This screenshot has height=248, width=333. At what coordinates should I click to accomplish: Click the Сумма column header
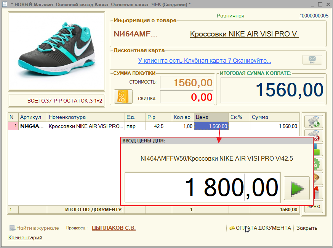274,117
